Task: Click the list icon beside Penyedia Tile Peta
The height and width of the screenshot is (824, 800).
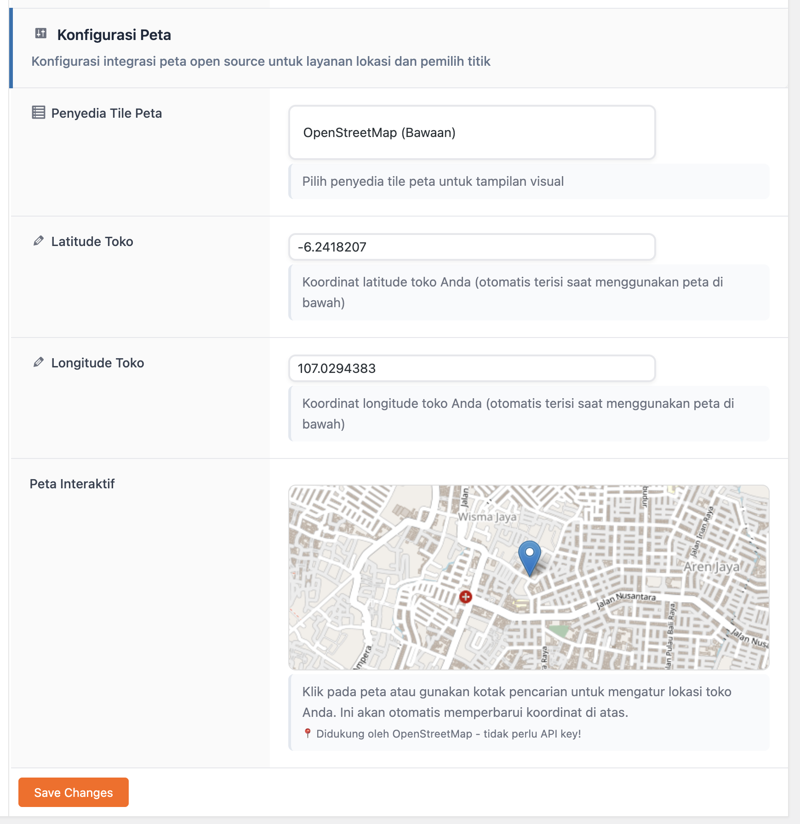Action: pos(39,113)
